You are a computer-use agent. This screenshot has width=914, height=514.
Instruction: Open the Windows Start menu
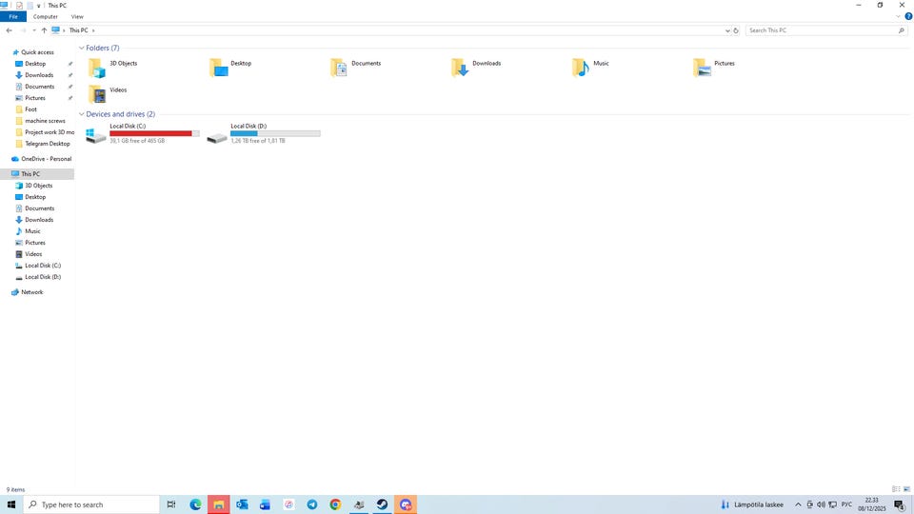[x=11, y=504]
